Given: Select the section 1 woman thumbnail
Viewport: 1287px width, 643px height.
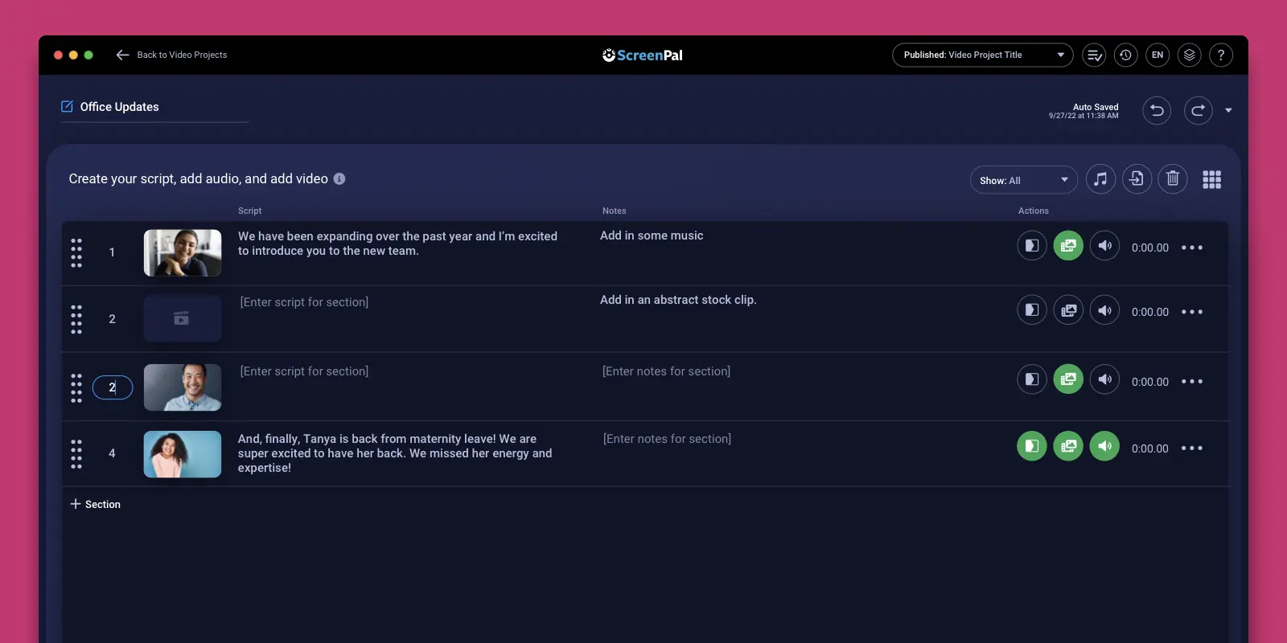Looking at the screenshot, I should click(183, 253).
